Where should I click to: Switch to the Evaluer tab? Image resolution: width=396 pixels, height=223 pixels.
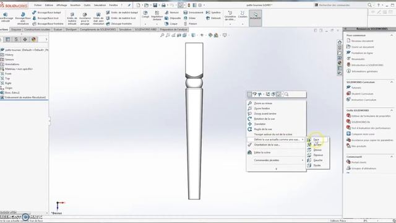pyautogui.click(x=58, y=30)
